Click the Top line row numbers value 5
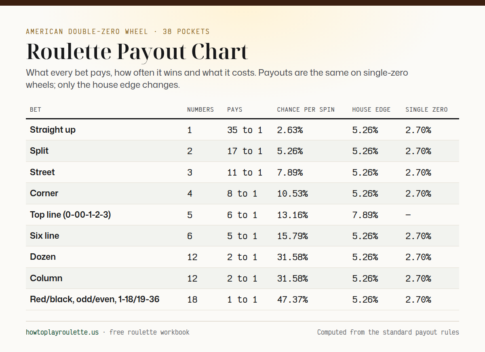Image resolution: width=485 pixels, height=352 pixels. coord(190,215)
